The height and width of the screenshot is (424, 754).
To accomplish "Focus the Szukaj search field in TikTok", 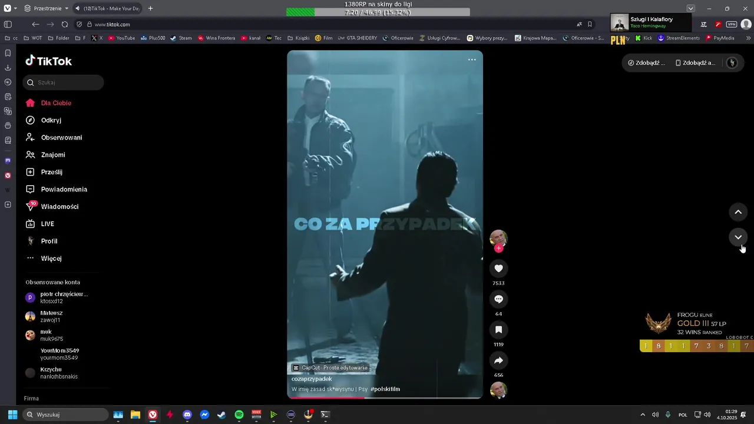I will [x=63, y=82].
